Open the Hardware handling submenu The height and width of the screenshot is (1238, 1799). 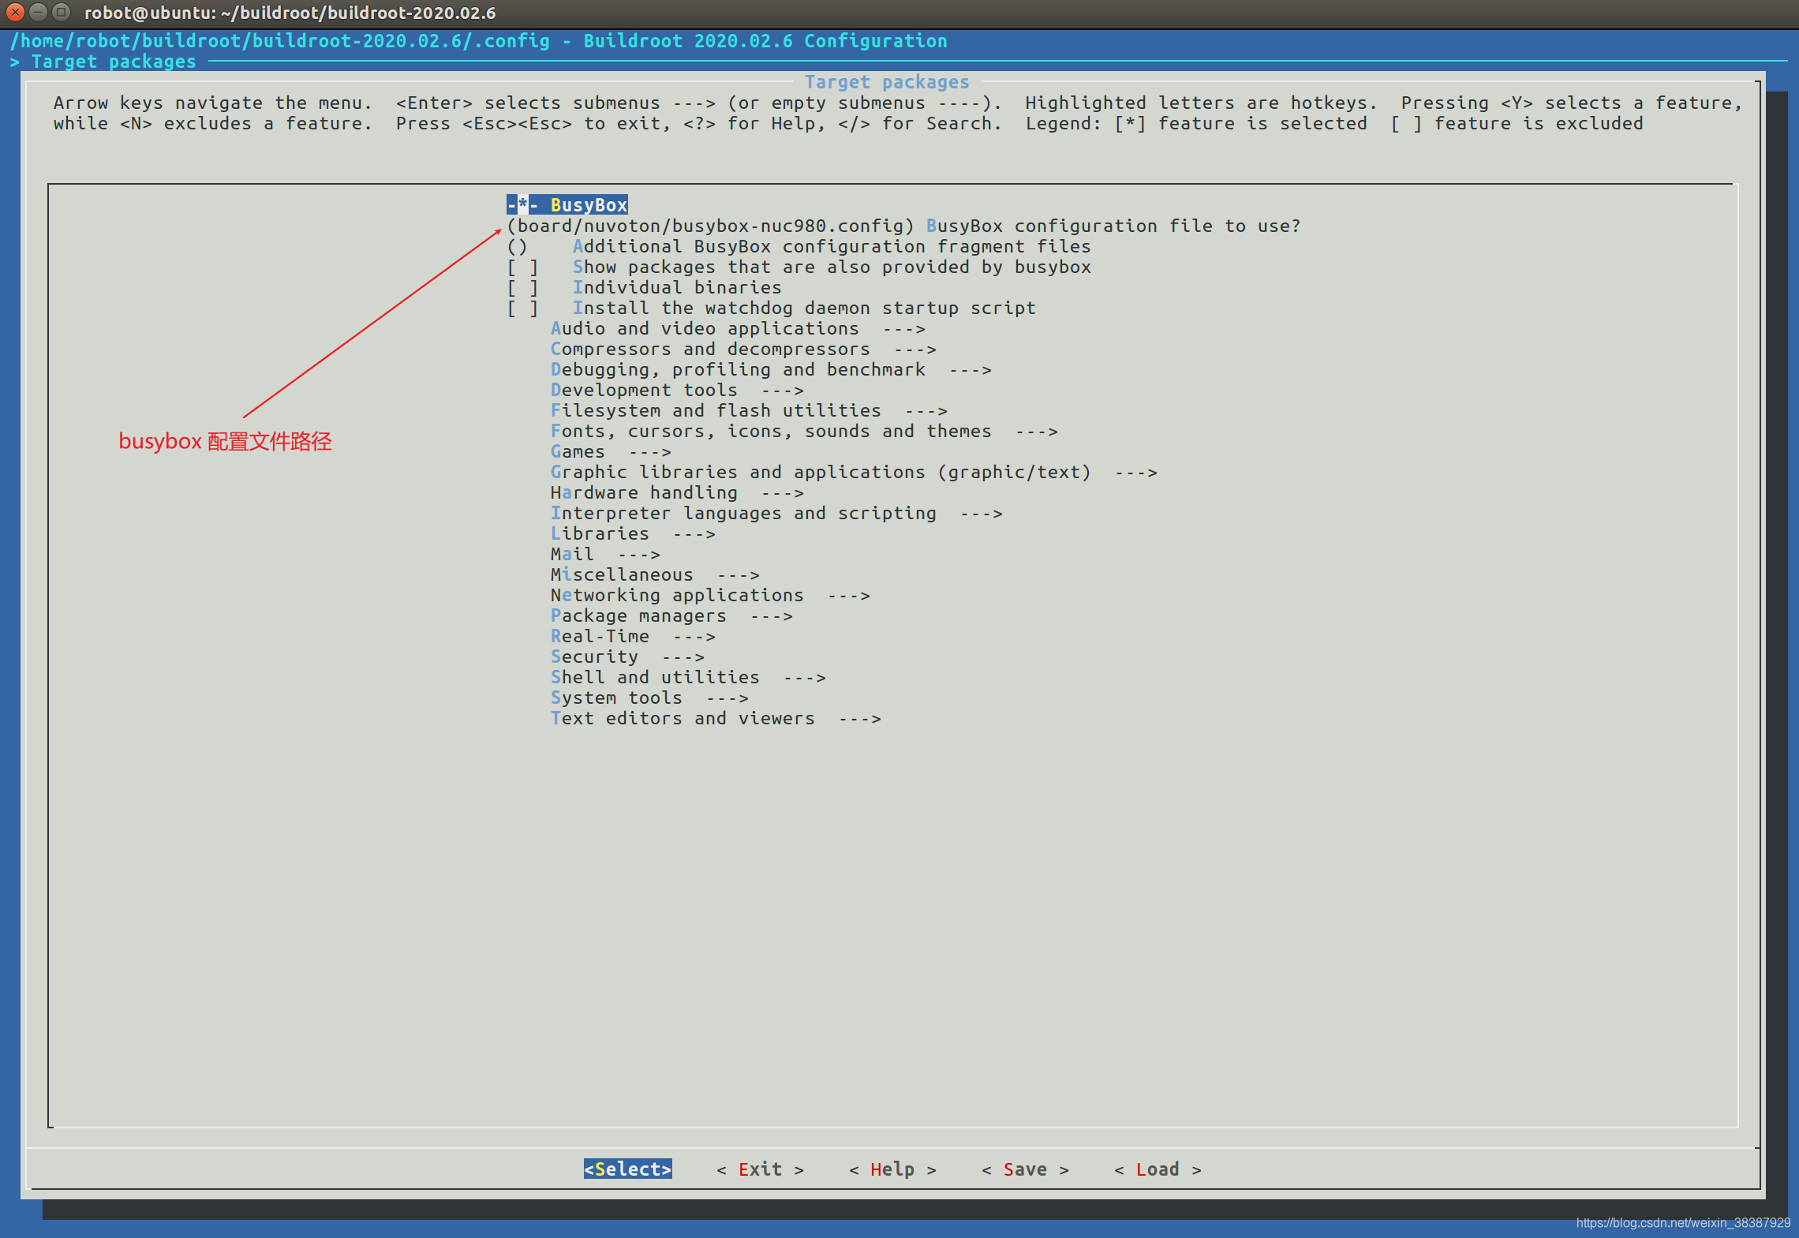(677, 492)
